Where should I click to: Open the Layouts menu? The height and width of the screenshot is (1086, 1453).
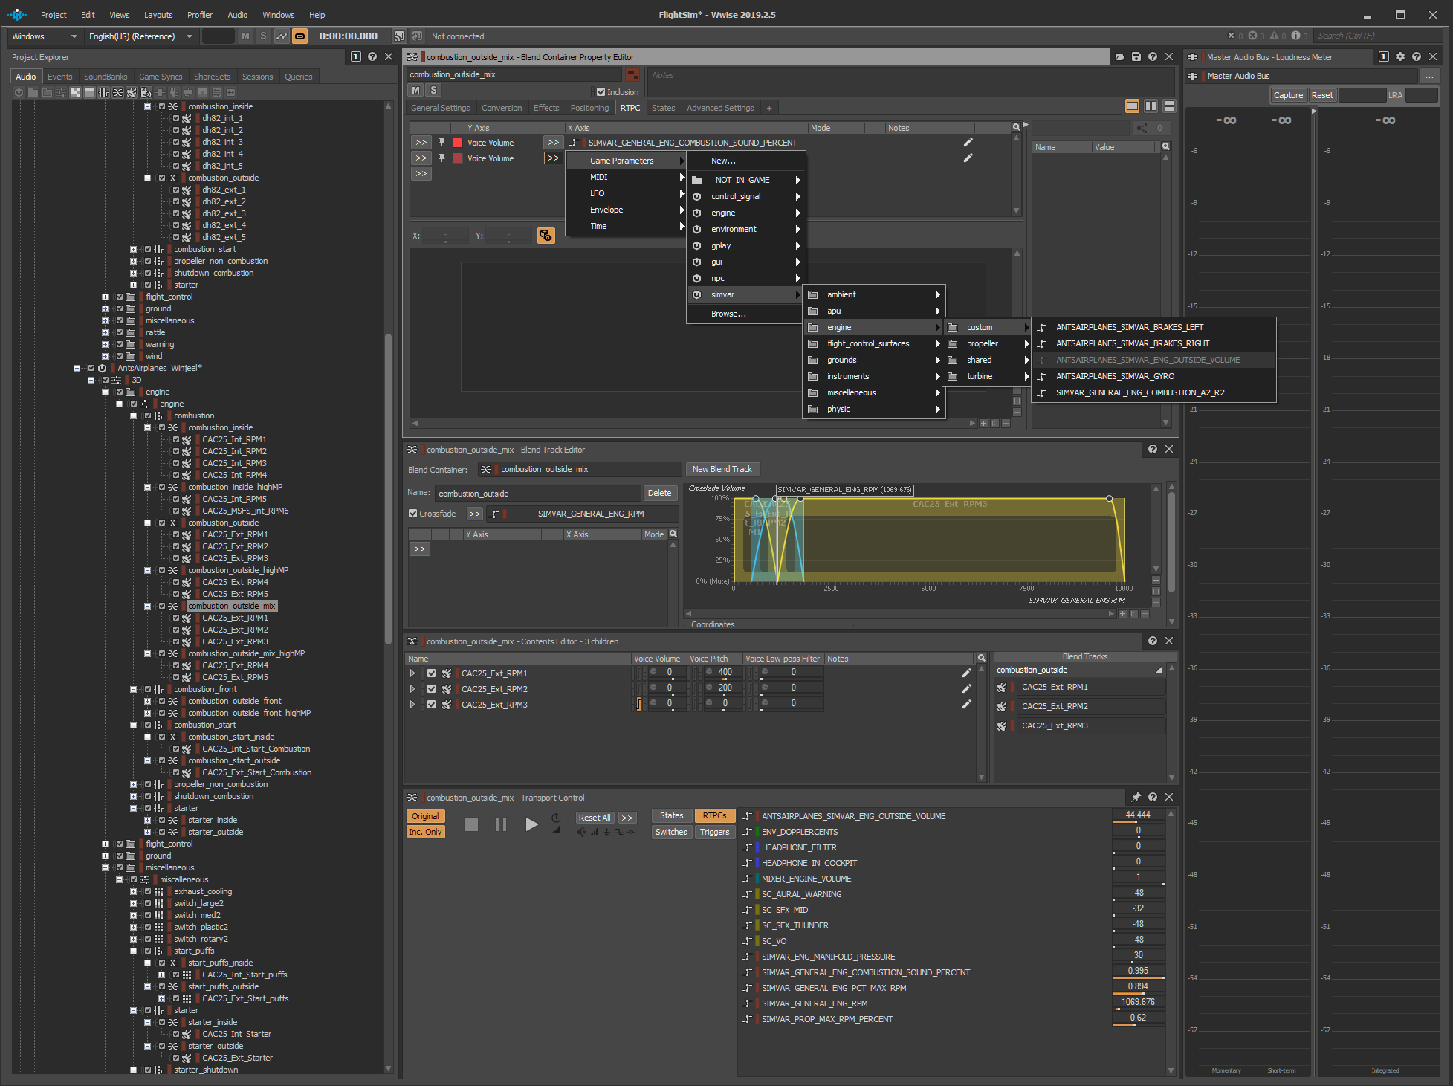click(x=158, y=15)
